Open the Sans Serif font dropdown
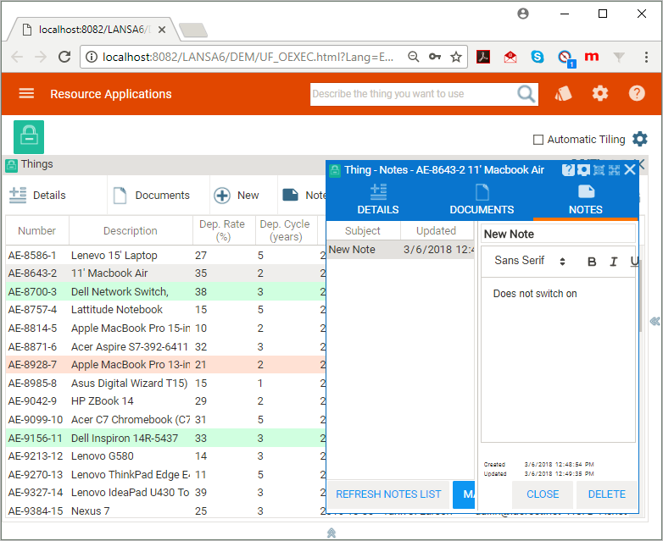 pyautogui.click(x=529, y=261)
